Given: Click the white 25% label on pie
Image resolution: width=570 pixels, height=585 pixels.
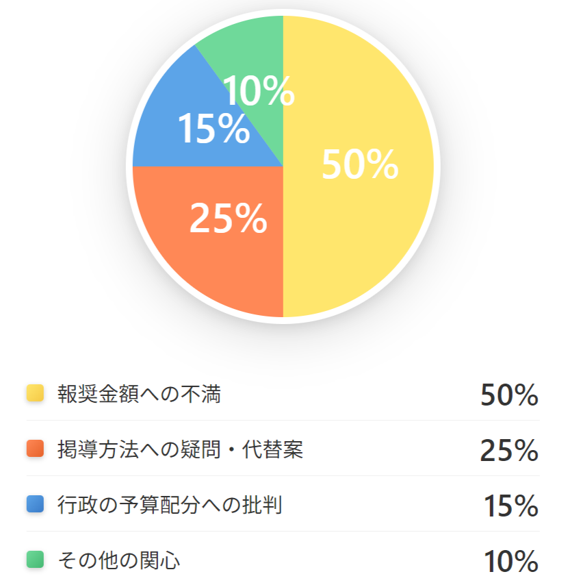Looking at the screenshot, I should point(228,219).
